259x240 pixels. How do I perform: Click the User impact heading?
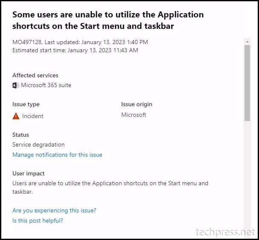(29, 173)
